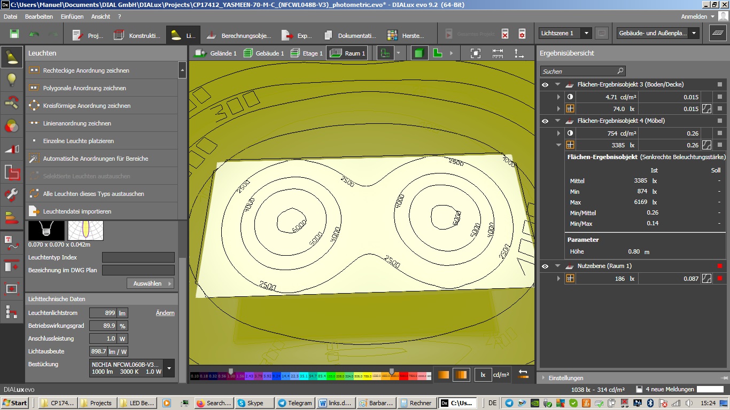730x410 pixels.
Task: Open the color filter tool in sidebar
Action: point(11,126)
